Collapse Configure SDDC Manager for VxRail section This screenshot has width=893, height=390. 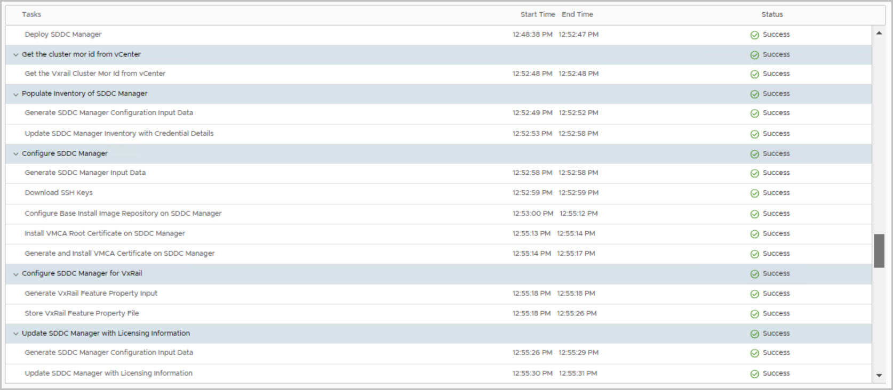tap(16, 274)
